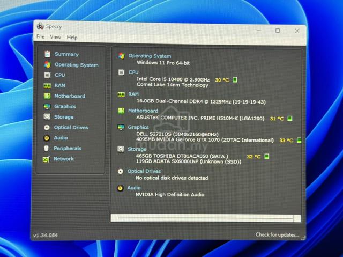343x257 pixels.
Task: Select the RAM stick icon in sidebar
Action: click(47, 85)
